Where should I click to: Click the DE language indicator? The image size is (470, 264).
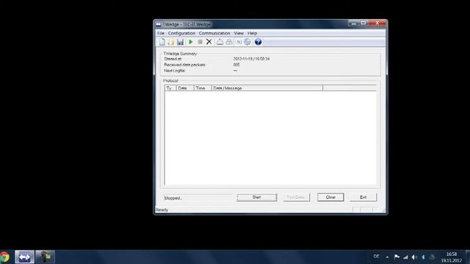click(x=376, y=257)
